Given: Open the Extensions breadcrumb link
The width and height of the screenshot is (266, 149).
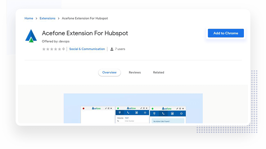Looking at the screenshot, I should pos(47,18).
